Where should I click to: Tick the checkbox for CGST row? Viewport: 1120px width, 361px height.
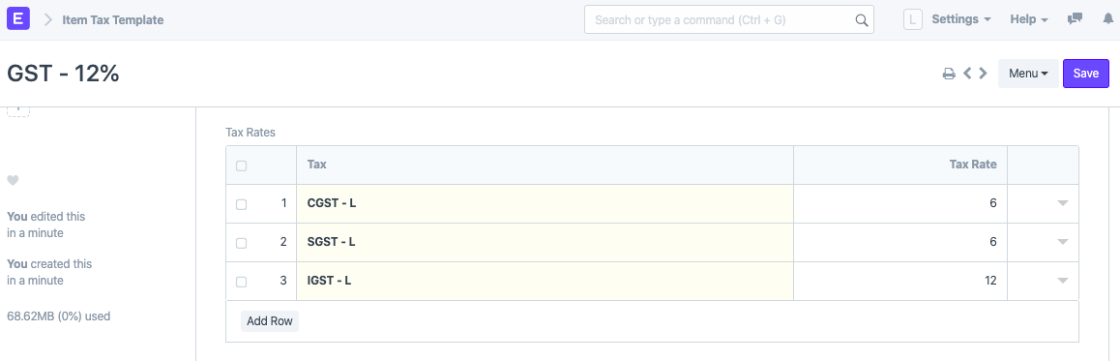tap(242, 204)
